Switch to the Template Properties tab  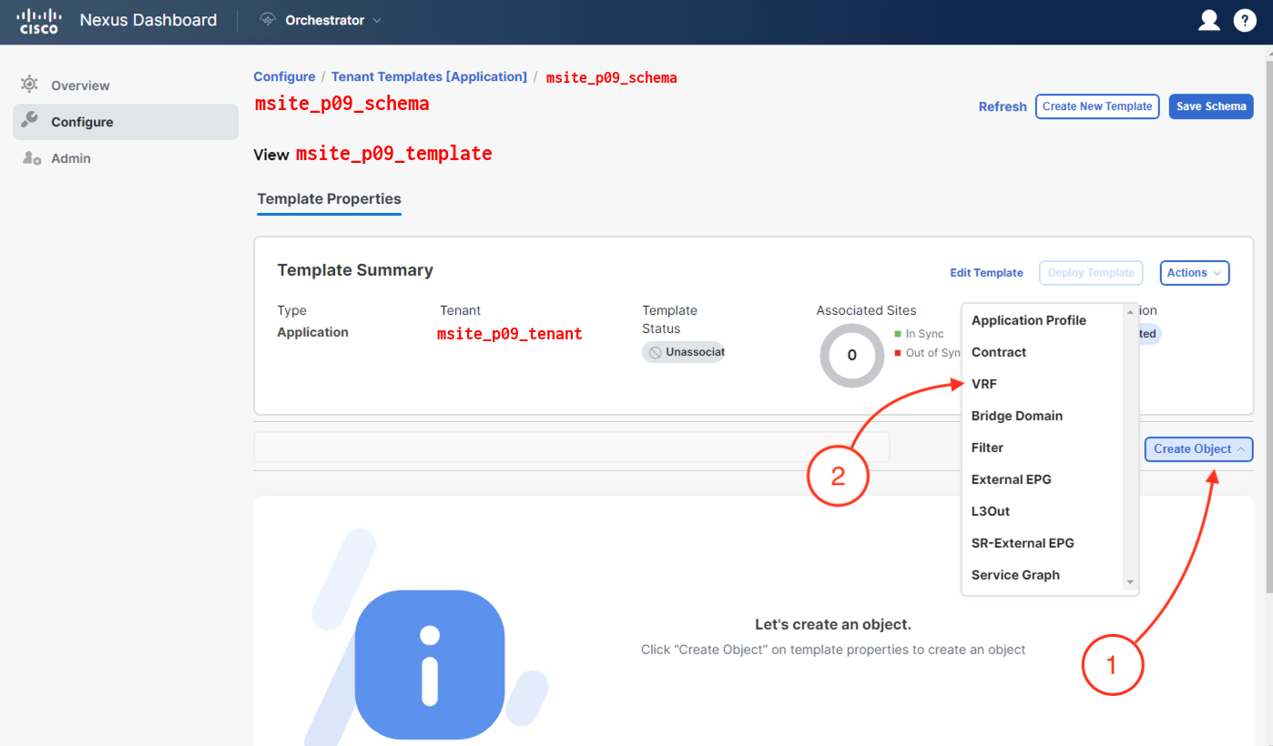pyautogui.click(x=329, y=198)
